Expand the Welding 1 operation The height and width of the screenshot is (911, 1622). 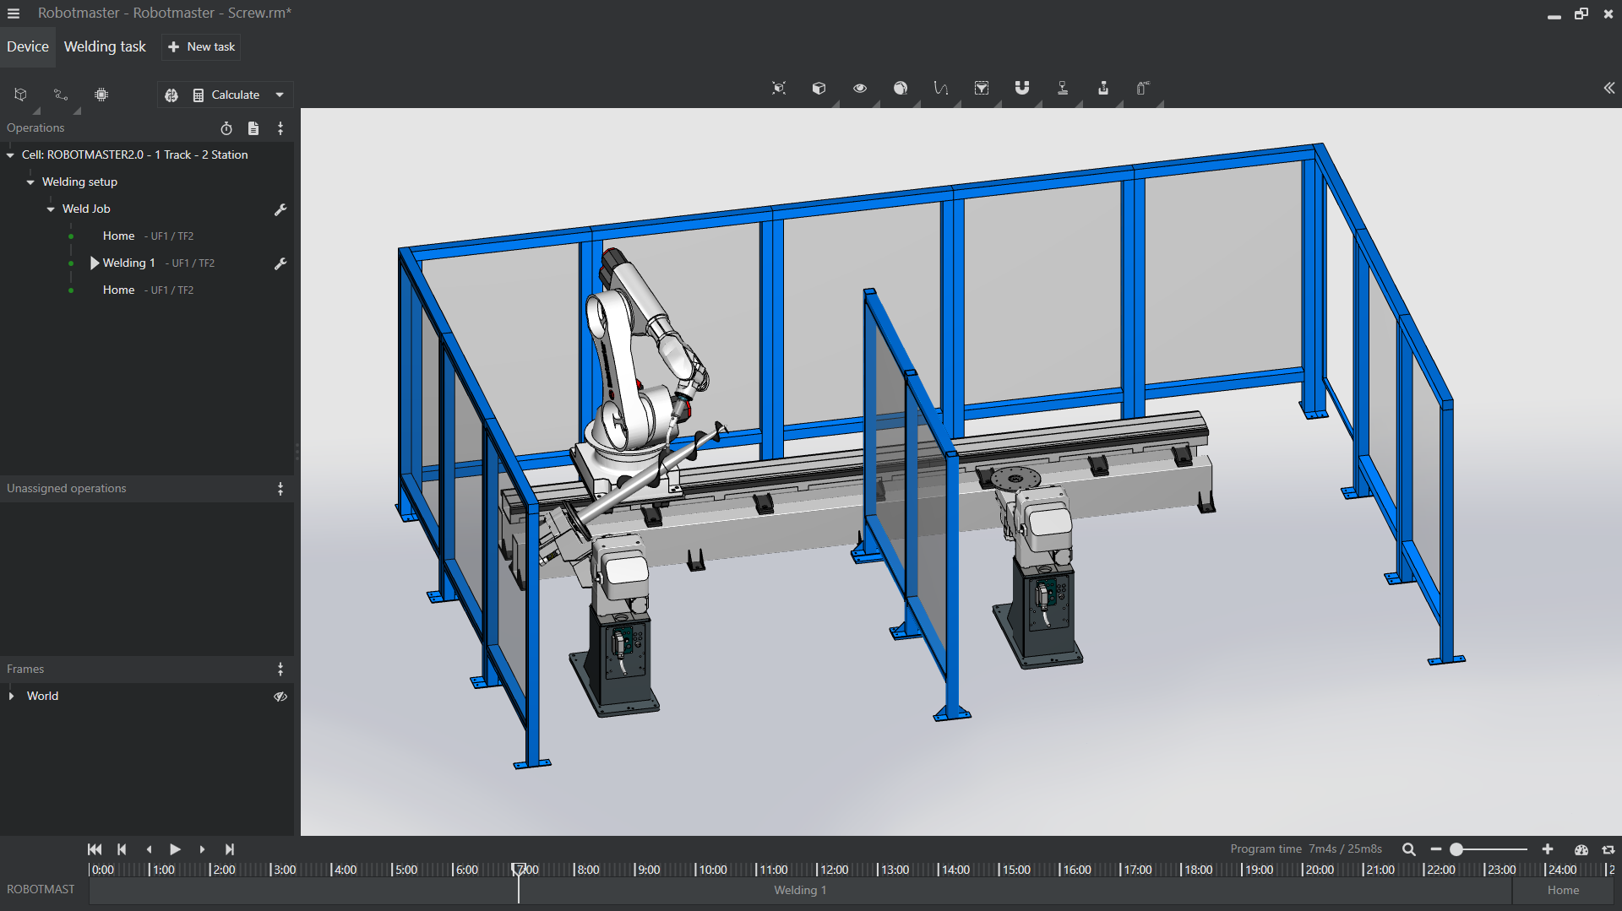(95, 263)
